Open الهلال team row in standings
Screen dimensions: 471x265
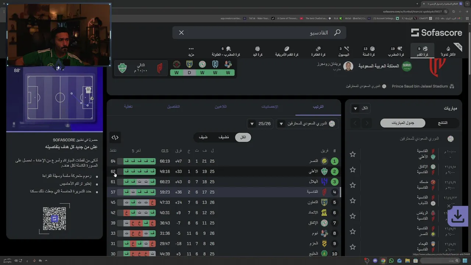coord(224,182)
